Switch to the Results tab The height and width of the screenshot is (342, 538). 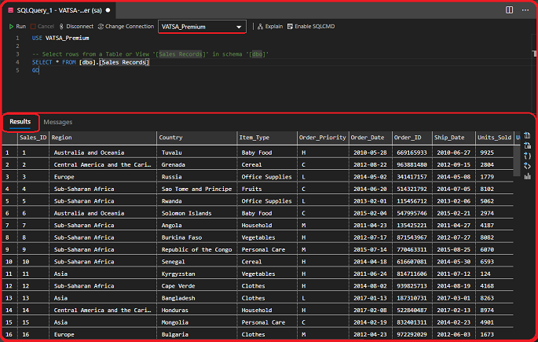coord(20,122)
